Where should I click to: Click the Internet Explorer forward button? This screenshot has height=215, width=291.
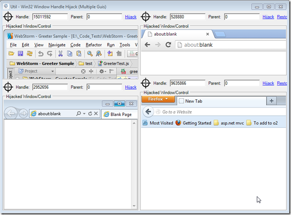tap(23, 113)
